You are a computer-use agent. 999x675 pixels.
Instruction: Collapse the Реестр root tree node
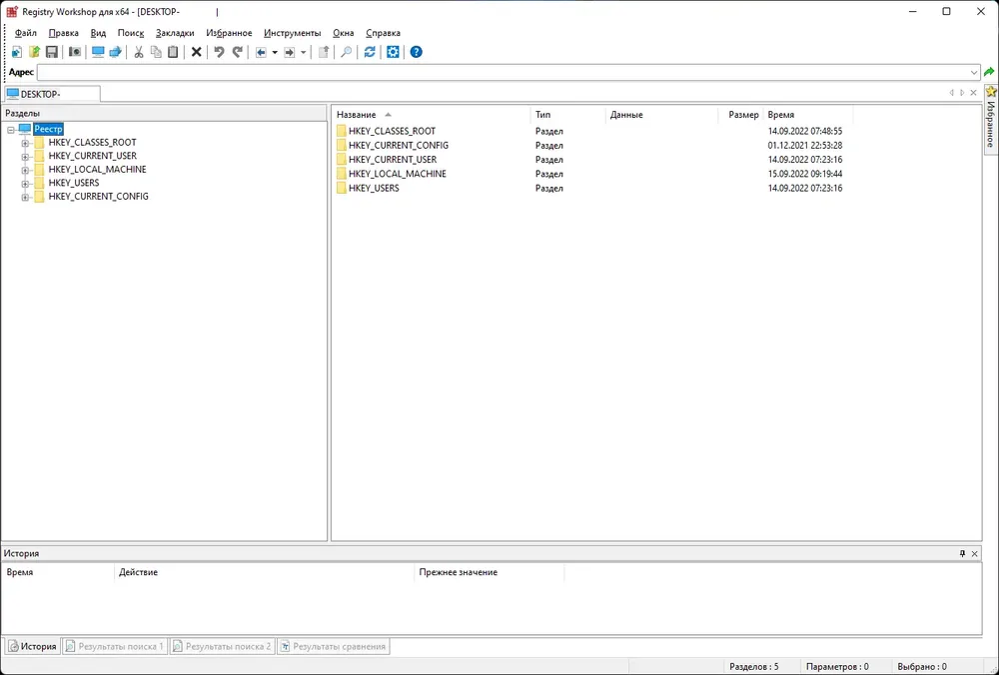[11, 129]
